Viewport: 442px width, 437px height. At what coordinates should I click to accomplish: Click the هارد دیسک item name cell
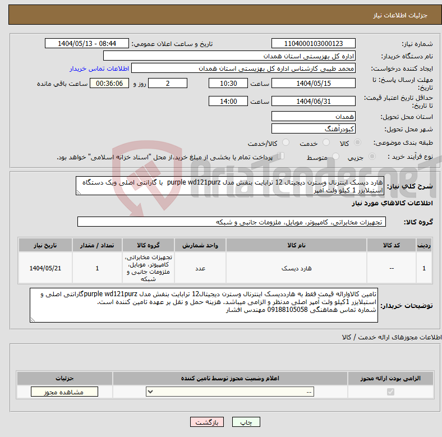[x=296, y=268]
